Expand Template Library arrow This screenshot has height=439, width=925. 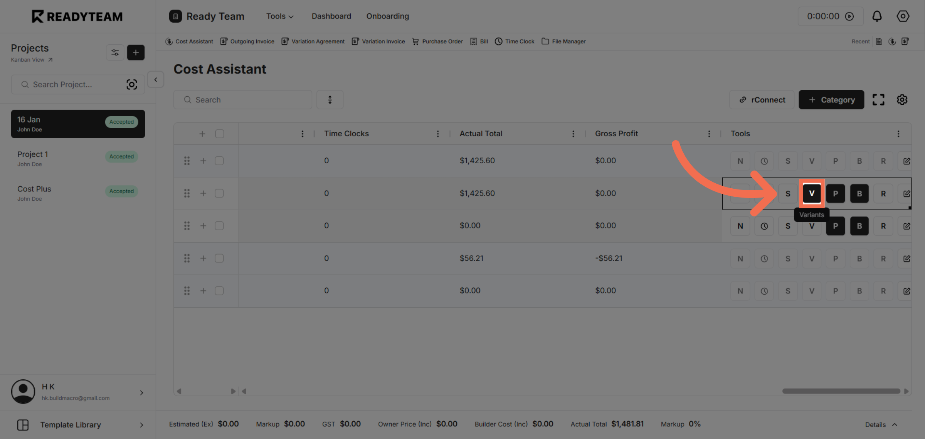point(141,425)
